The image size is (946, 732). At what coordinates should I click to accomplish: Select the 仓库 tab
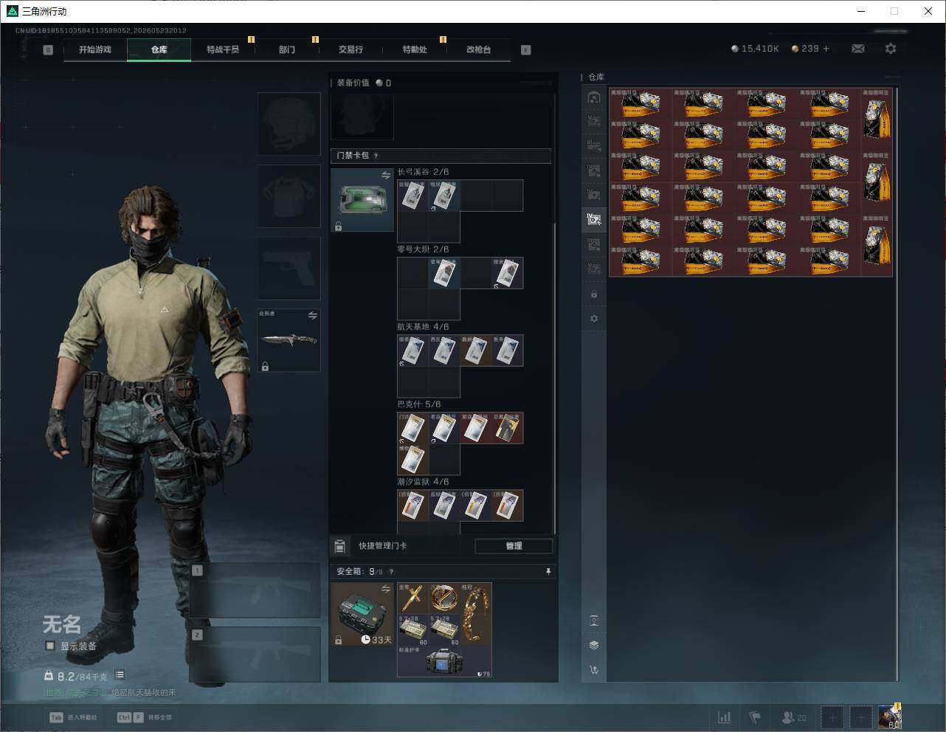point(159,49)
